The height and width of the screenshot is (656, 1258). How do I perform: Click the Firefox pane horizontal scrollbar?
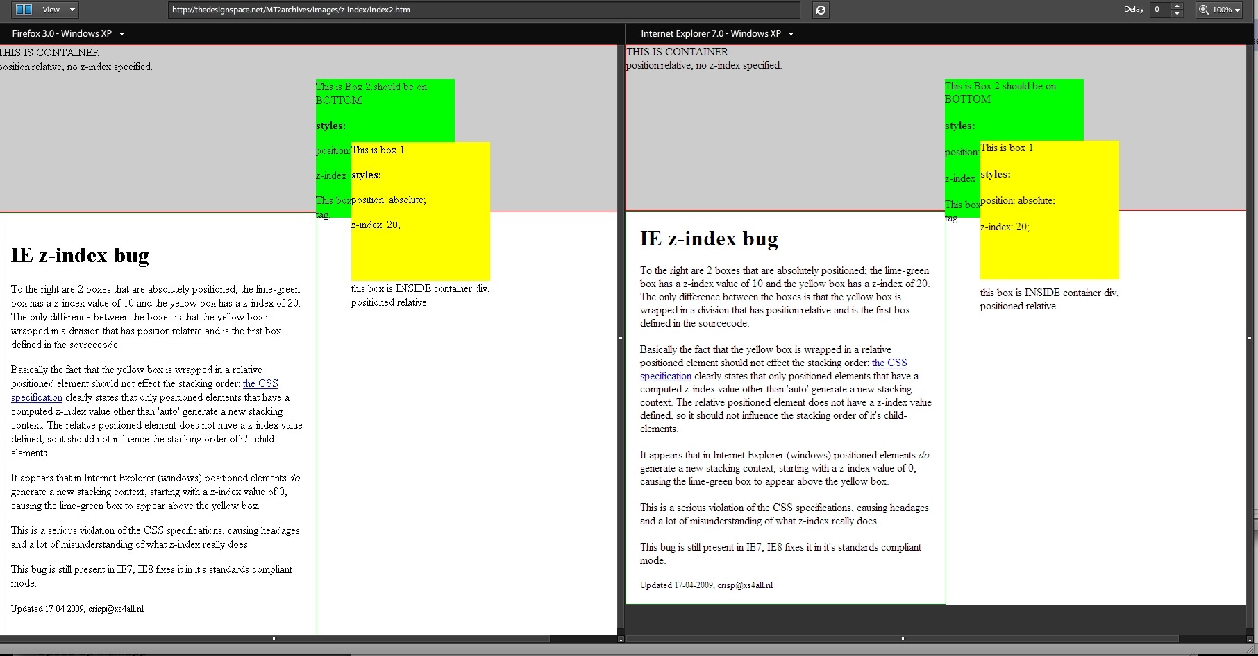pos(275,639)
